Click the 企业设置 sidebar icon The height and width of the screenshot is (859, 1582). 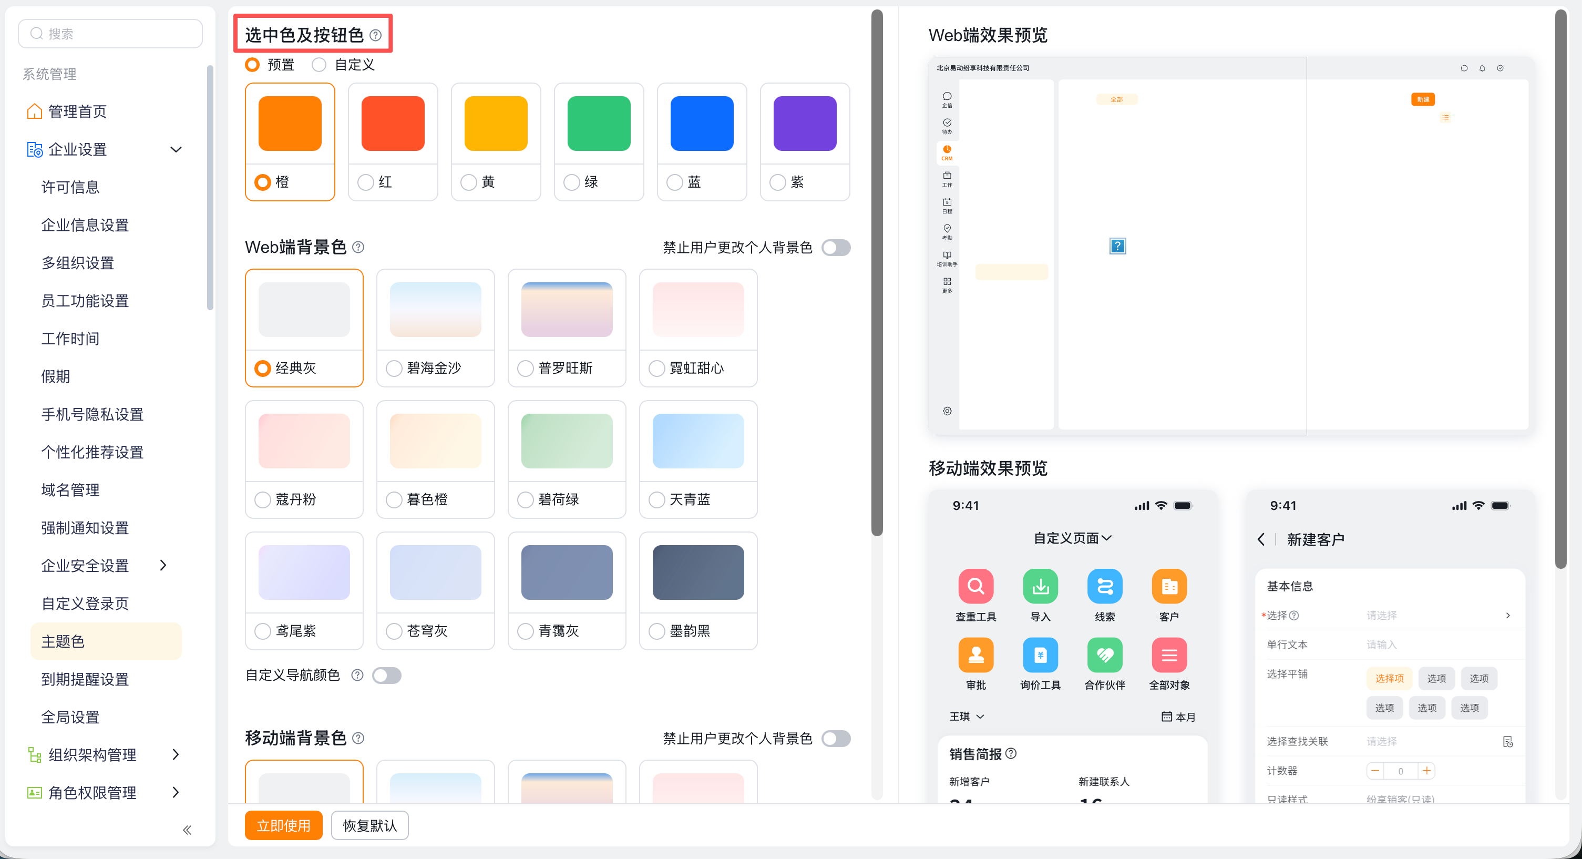(34, 149)
